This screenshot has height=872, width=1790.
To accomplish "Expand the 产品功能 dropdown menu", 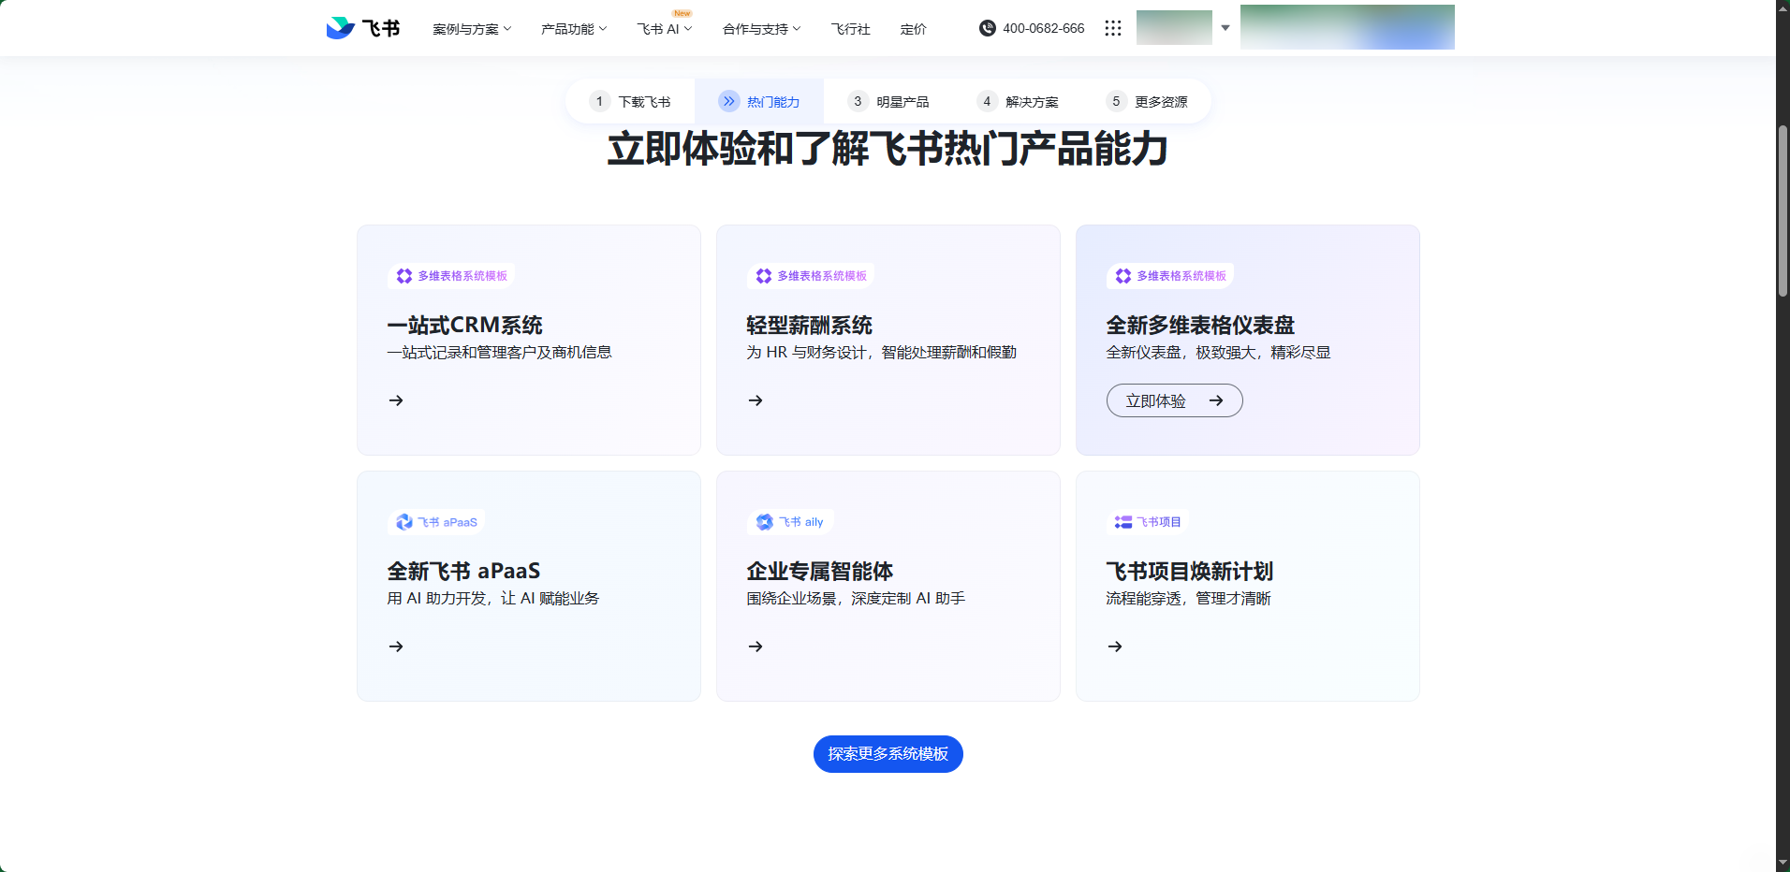I will tap(574, 29).
